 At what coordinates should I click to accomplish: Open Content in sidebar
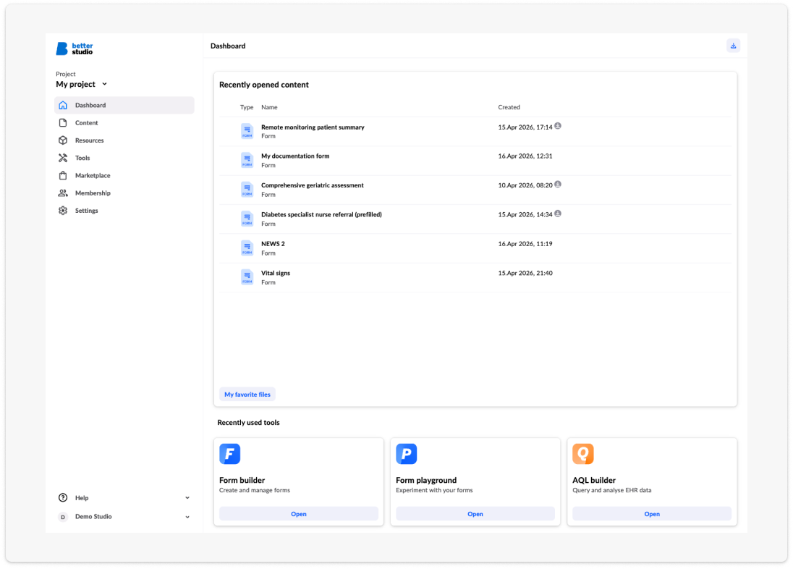[124, 123]
